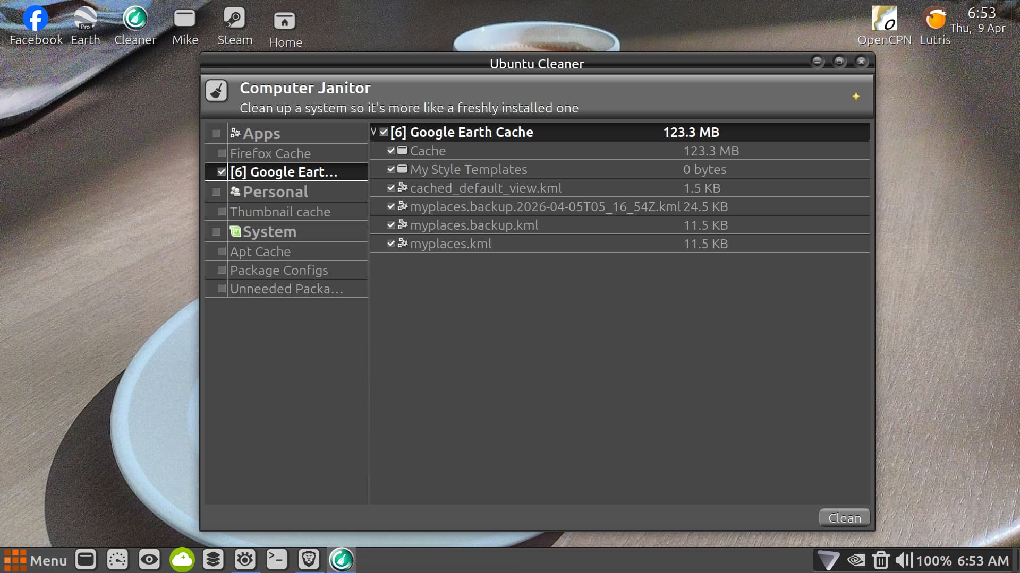This screenshot has height=573, width=1020.
Task: Check the Apt Cache checkbox
Action: (x=222, y=252)
